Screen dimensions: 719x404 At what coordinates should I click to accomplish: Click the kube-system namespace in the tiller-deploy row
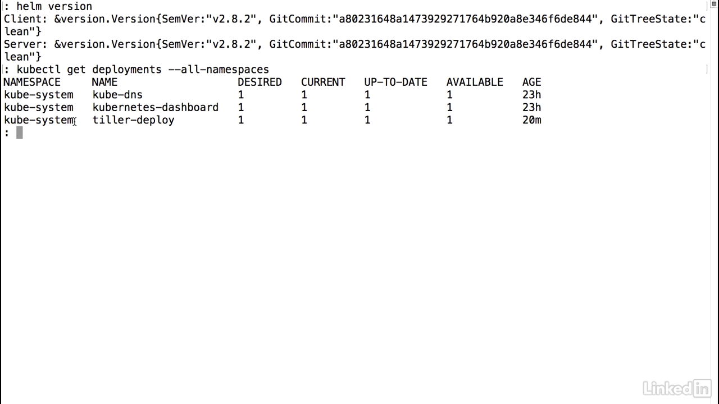(x=39, y=120)
